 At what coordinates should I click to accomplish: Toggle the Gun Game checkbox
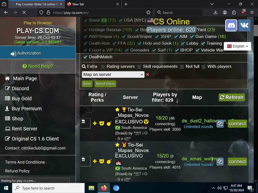[x=192, y=37]
